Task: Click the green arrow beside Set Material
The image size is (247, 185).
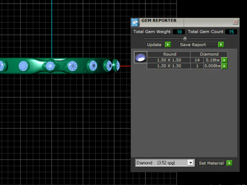Action: [x=230, y=163]
